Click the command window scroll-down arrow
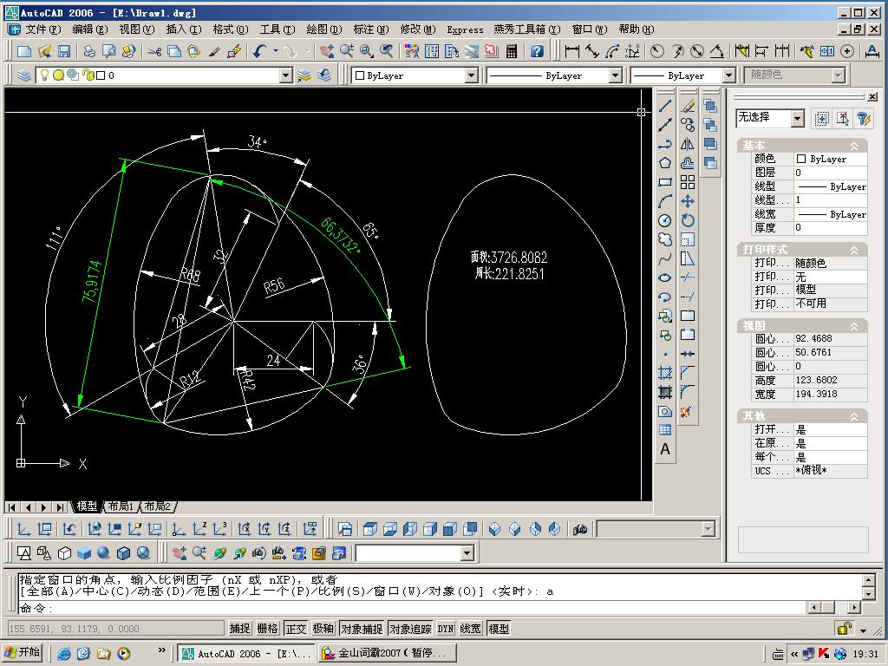The image size is (888, 666). point(868,593)
